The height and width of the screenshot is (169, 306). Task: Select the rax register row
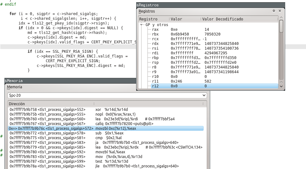[x=215, y=29]
